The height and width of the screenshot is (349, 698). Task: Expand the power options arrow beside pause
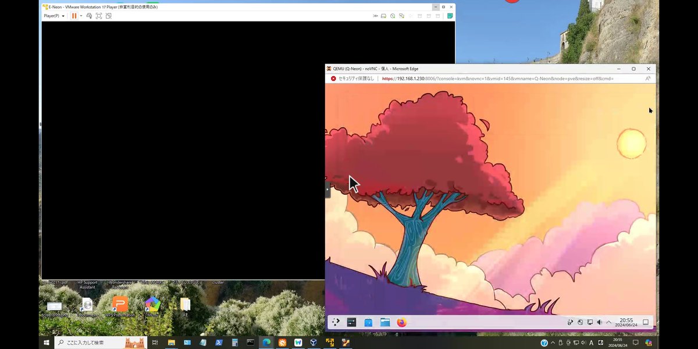tap(81, 16)
